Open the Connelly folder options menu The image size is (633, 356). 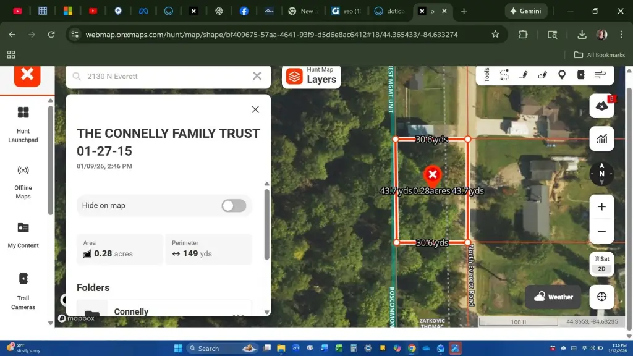click(237, 315)
